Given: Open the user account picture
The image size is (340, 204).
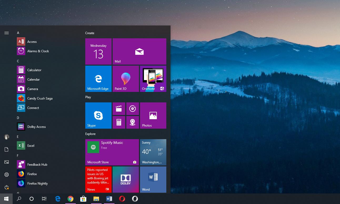Looking at the screenshot, I should tap(6, 137).
